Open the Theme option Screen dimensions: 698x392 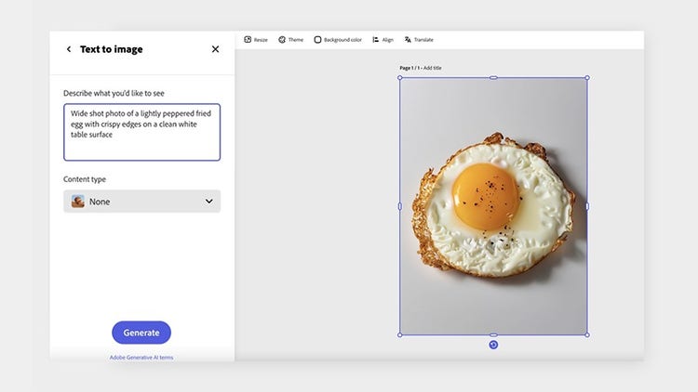pos(290,40)
